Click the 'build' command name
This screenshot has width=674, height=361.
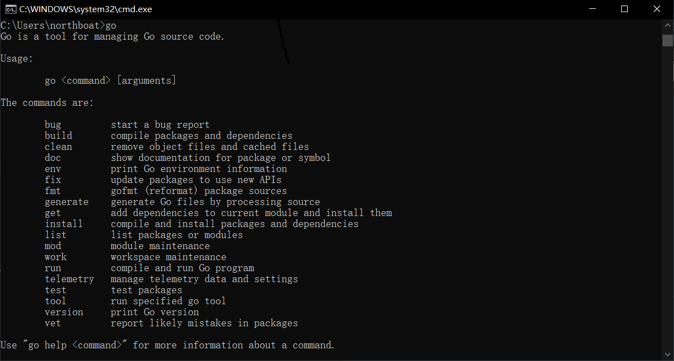coord(58,136)
